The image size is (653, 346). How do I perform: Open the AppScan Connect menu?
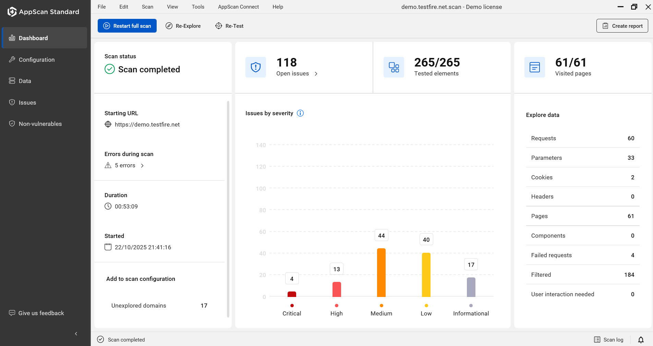[238, 7]
